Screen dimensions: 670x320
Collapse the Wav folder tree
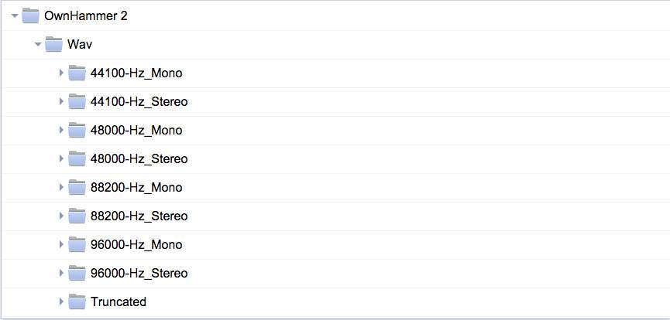(38, 45)
